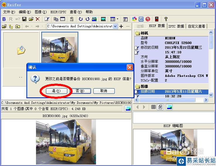The image size is (216, 166).
Task: Click the up one level folder icon
Action: tap(18, 26)
